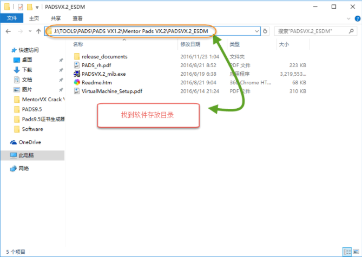Go forward using the forward arrow
The height and width of the screenshot is (257, 362).
[x=21, y=31]
